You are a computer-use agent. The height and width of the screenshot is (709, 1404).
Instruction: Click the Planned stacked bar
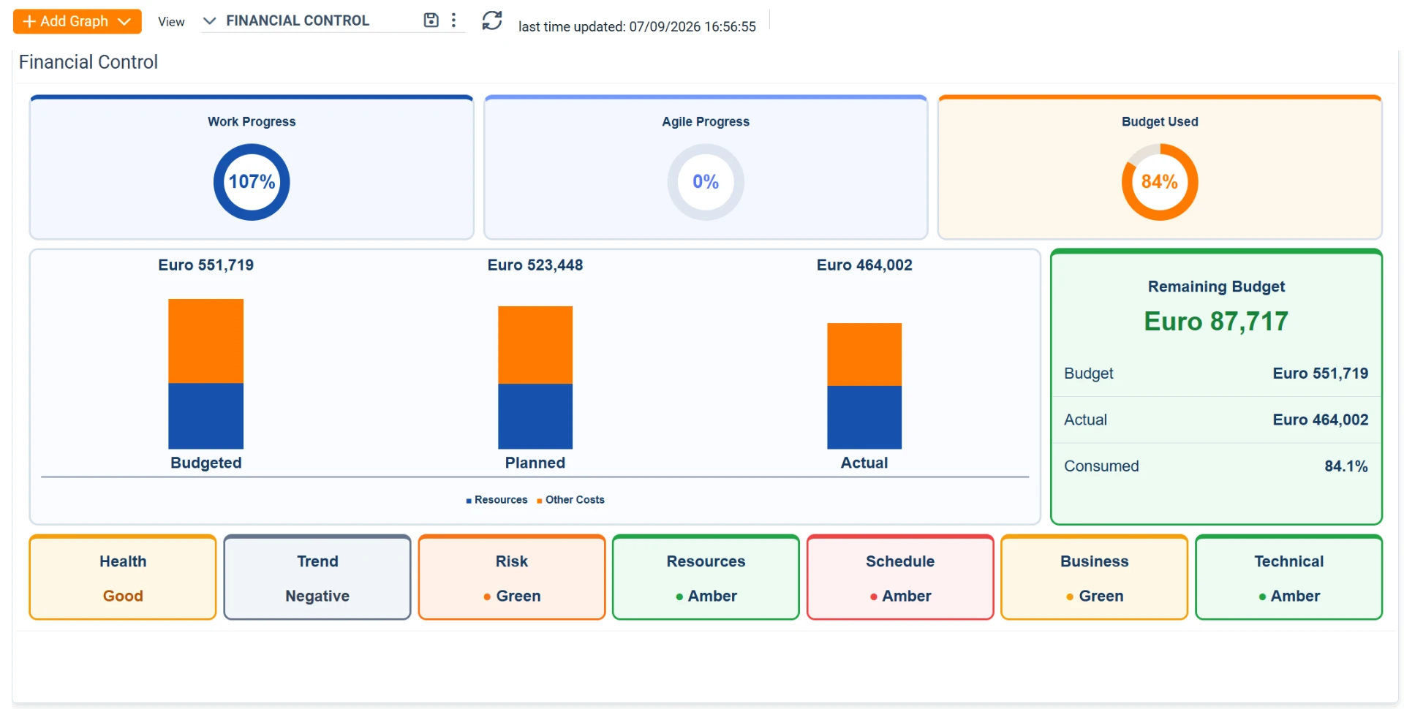tap(535, 377)
